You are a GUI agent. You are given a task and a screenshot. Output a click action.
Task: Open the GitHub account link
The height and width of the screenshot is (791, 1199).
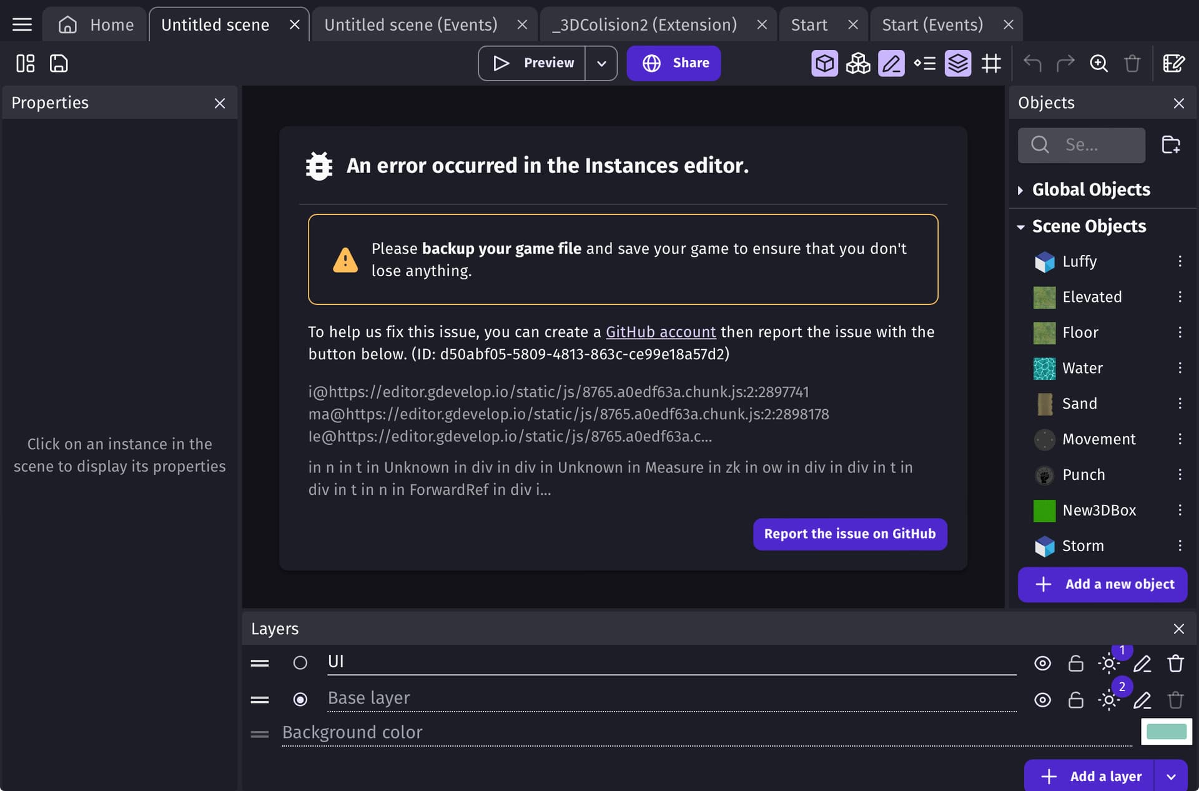(x=661, y=332)
